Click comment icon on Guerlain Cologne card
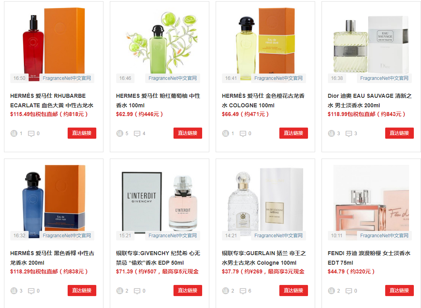 (x=243, y=291)
